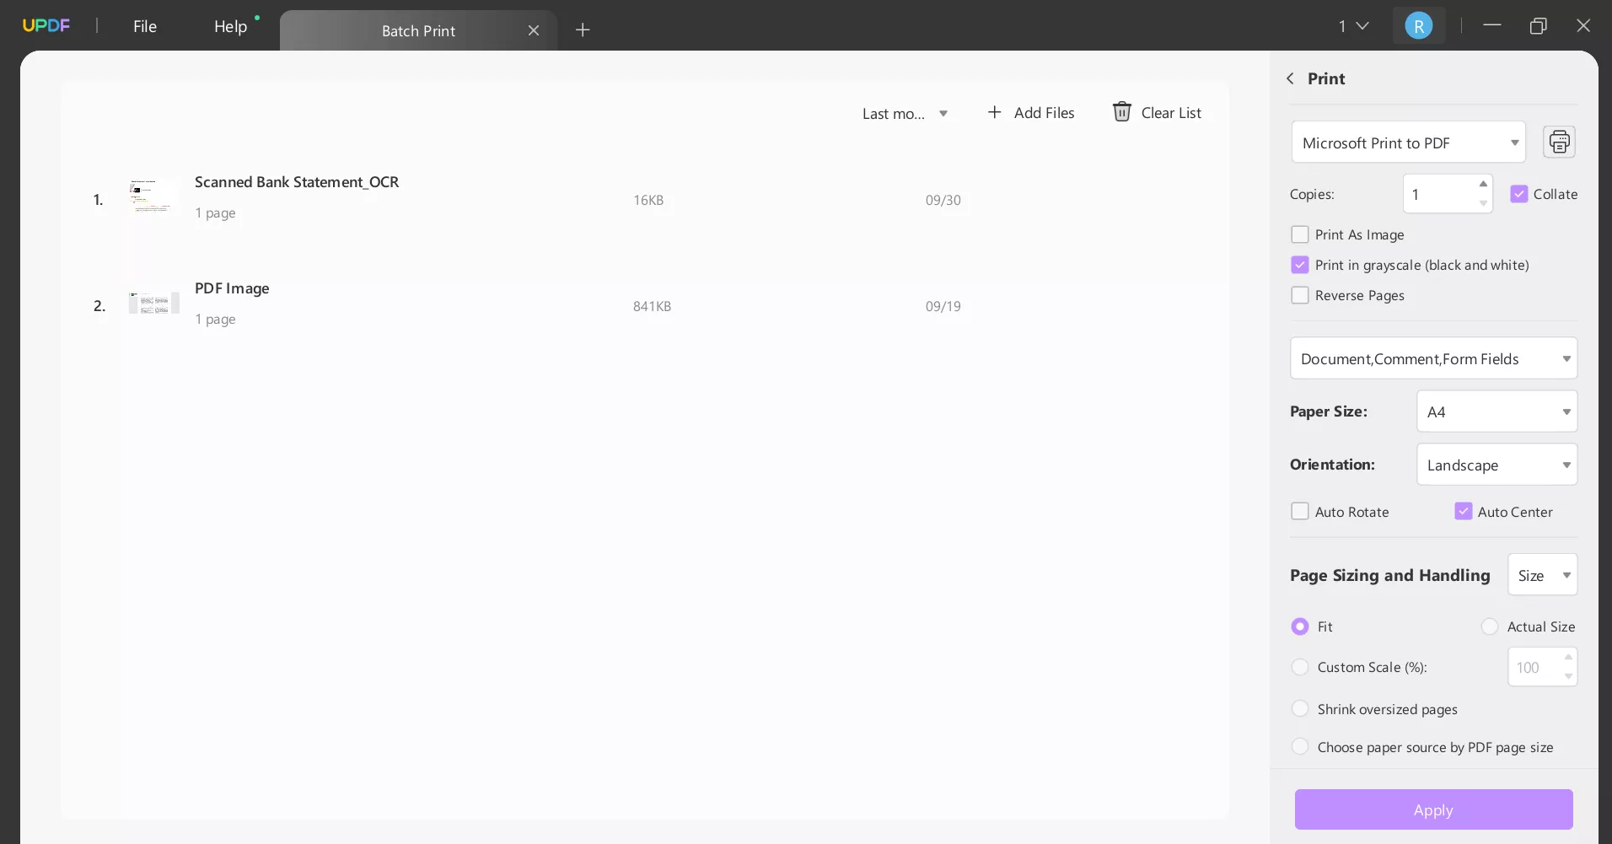Viewport: 1612px width, 844px height.
Task: Close the Batch Print tab
Action: click(x=534, y=30)
